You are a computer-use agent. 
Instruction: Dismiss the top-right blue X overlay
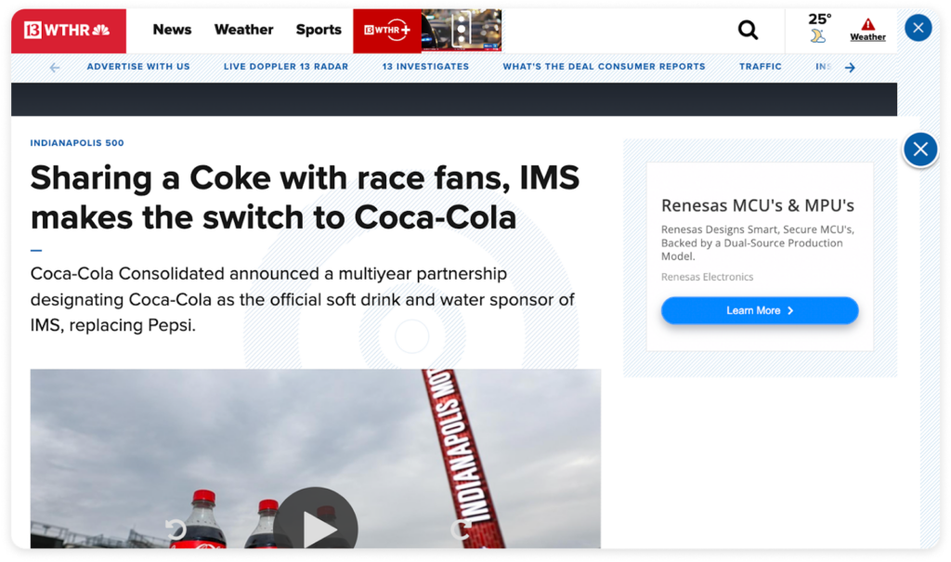pos(918,28)
